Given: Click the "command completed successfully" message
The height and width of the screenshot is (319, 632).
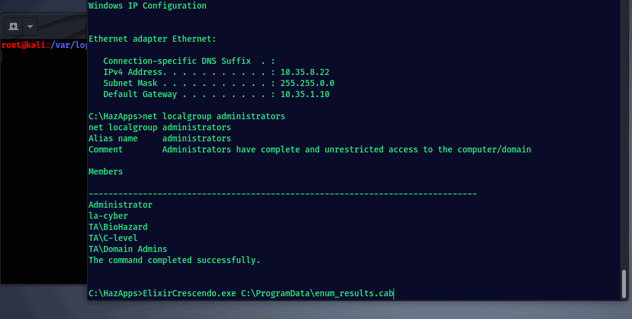Looking at the screenshot, I should point(175,260).
